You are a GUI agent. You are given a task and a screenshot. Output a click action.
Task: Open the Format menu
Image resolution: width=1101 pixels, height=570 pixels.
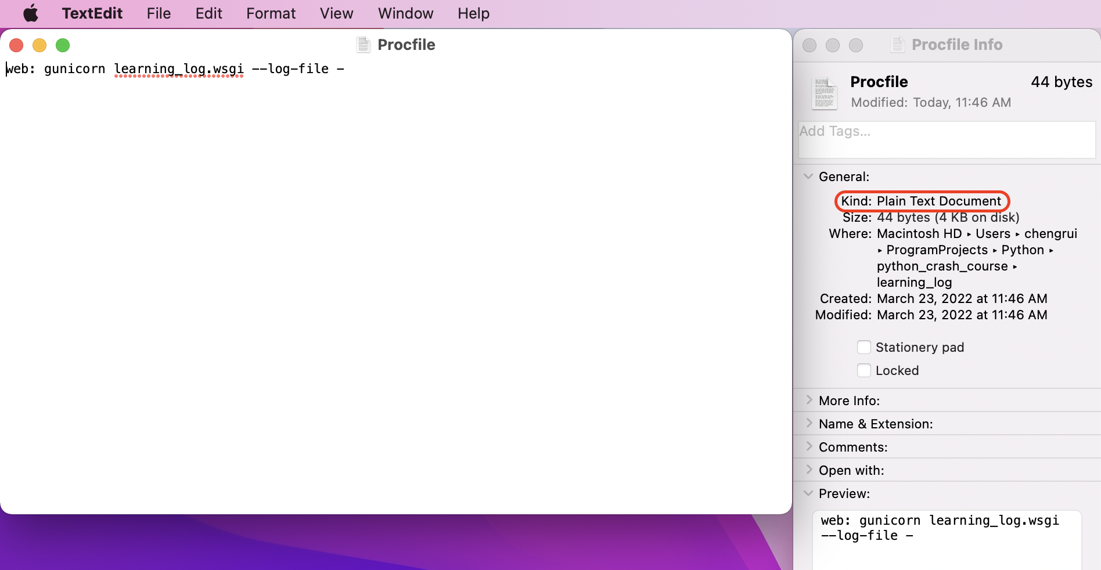(271, 13)
